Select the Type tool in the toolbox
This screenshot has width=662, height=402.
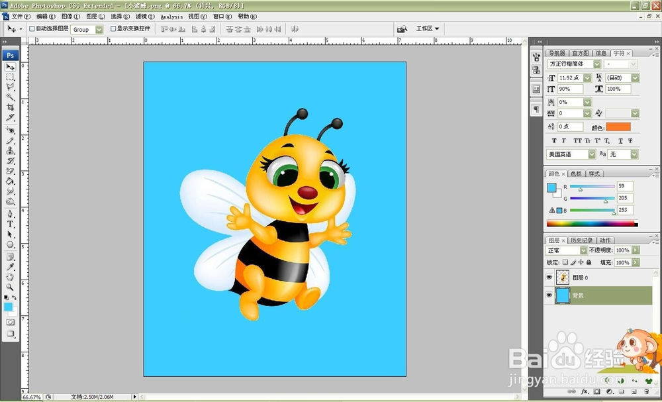tap(11, 225)
